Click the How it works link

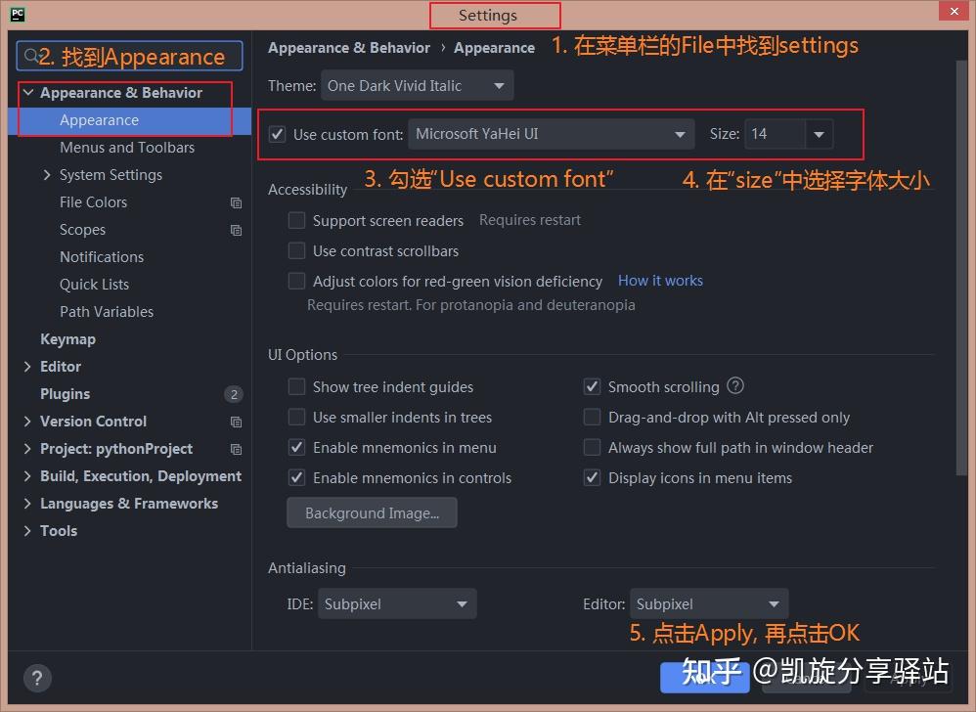point(660,281)
